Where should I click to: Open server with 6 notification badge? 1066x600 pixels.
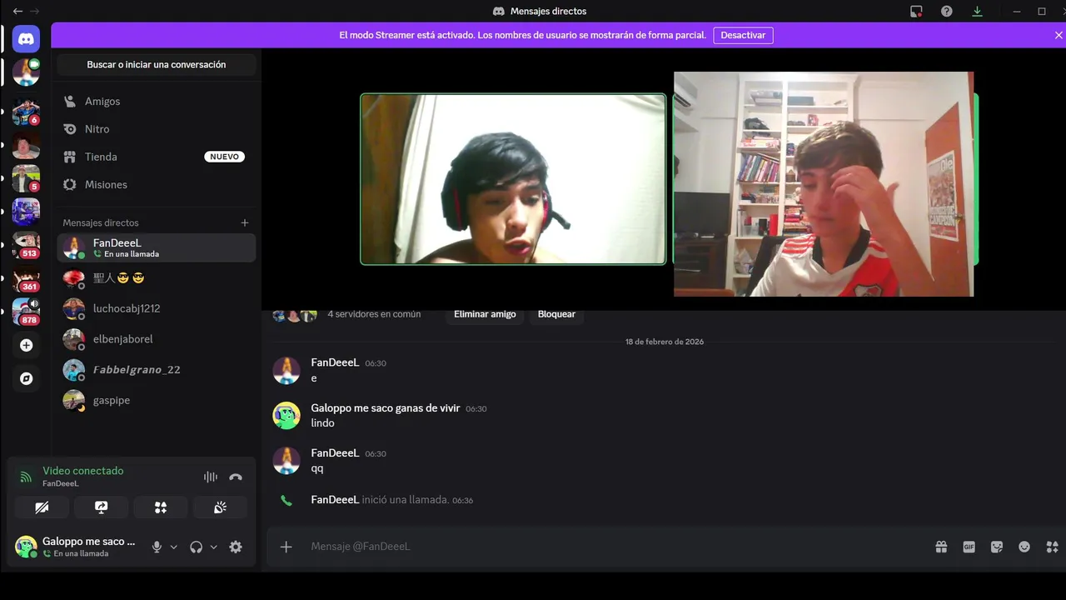click(x=26, y=112)
